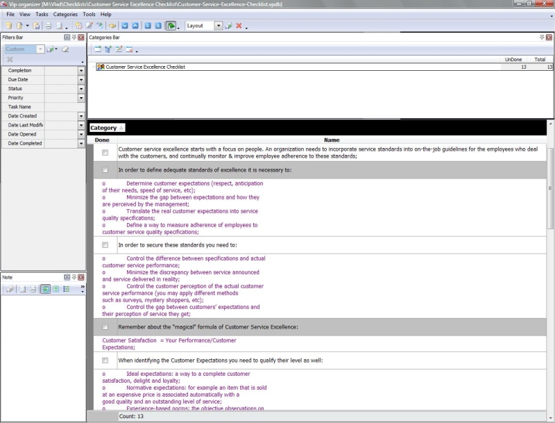Mark the 'magical formula' task as done

click(x=105, y=327)
